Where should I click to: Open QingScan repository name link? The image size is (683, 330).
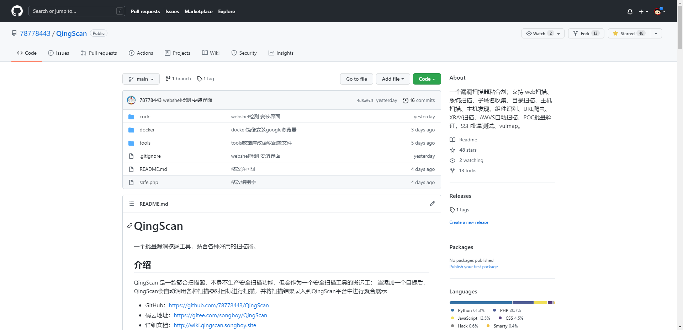(x=72, y=33)
